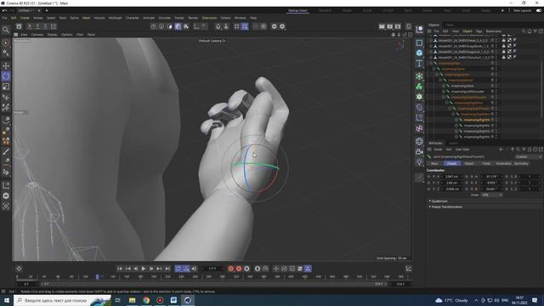The image size is (544, 306).
Task: Toggle the timeline sound speaker
Action: pos(194,269)
